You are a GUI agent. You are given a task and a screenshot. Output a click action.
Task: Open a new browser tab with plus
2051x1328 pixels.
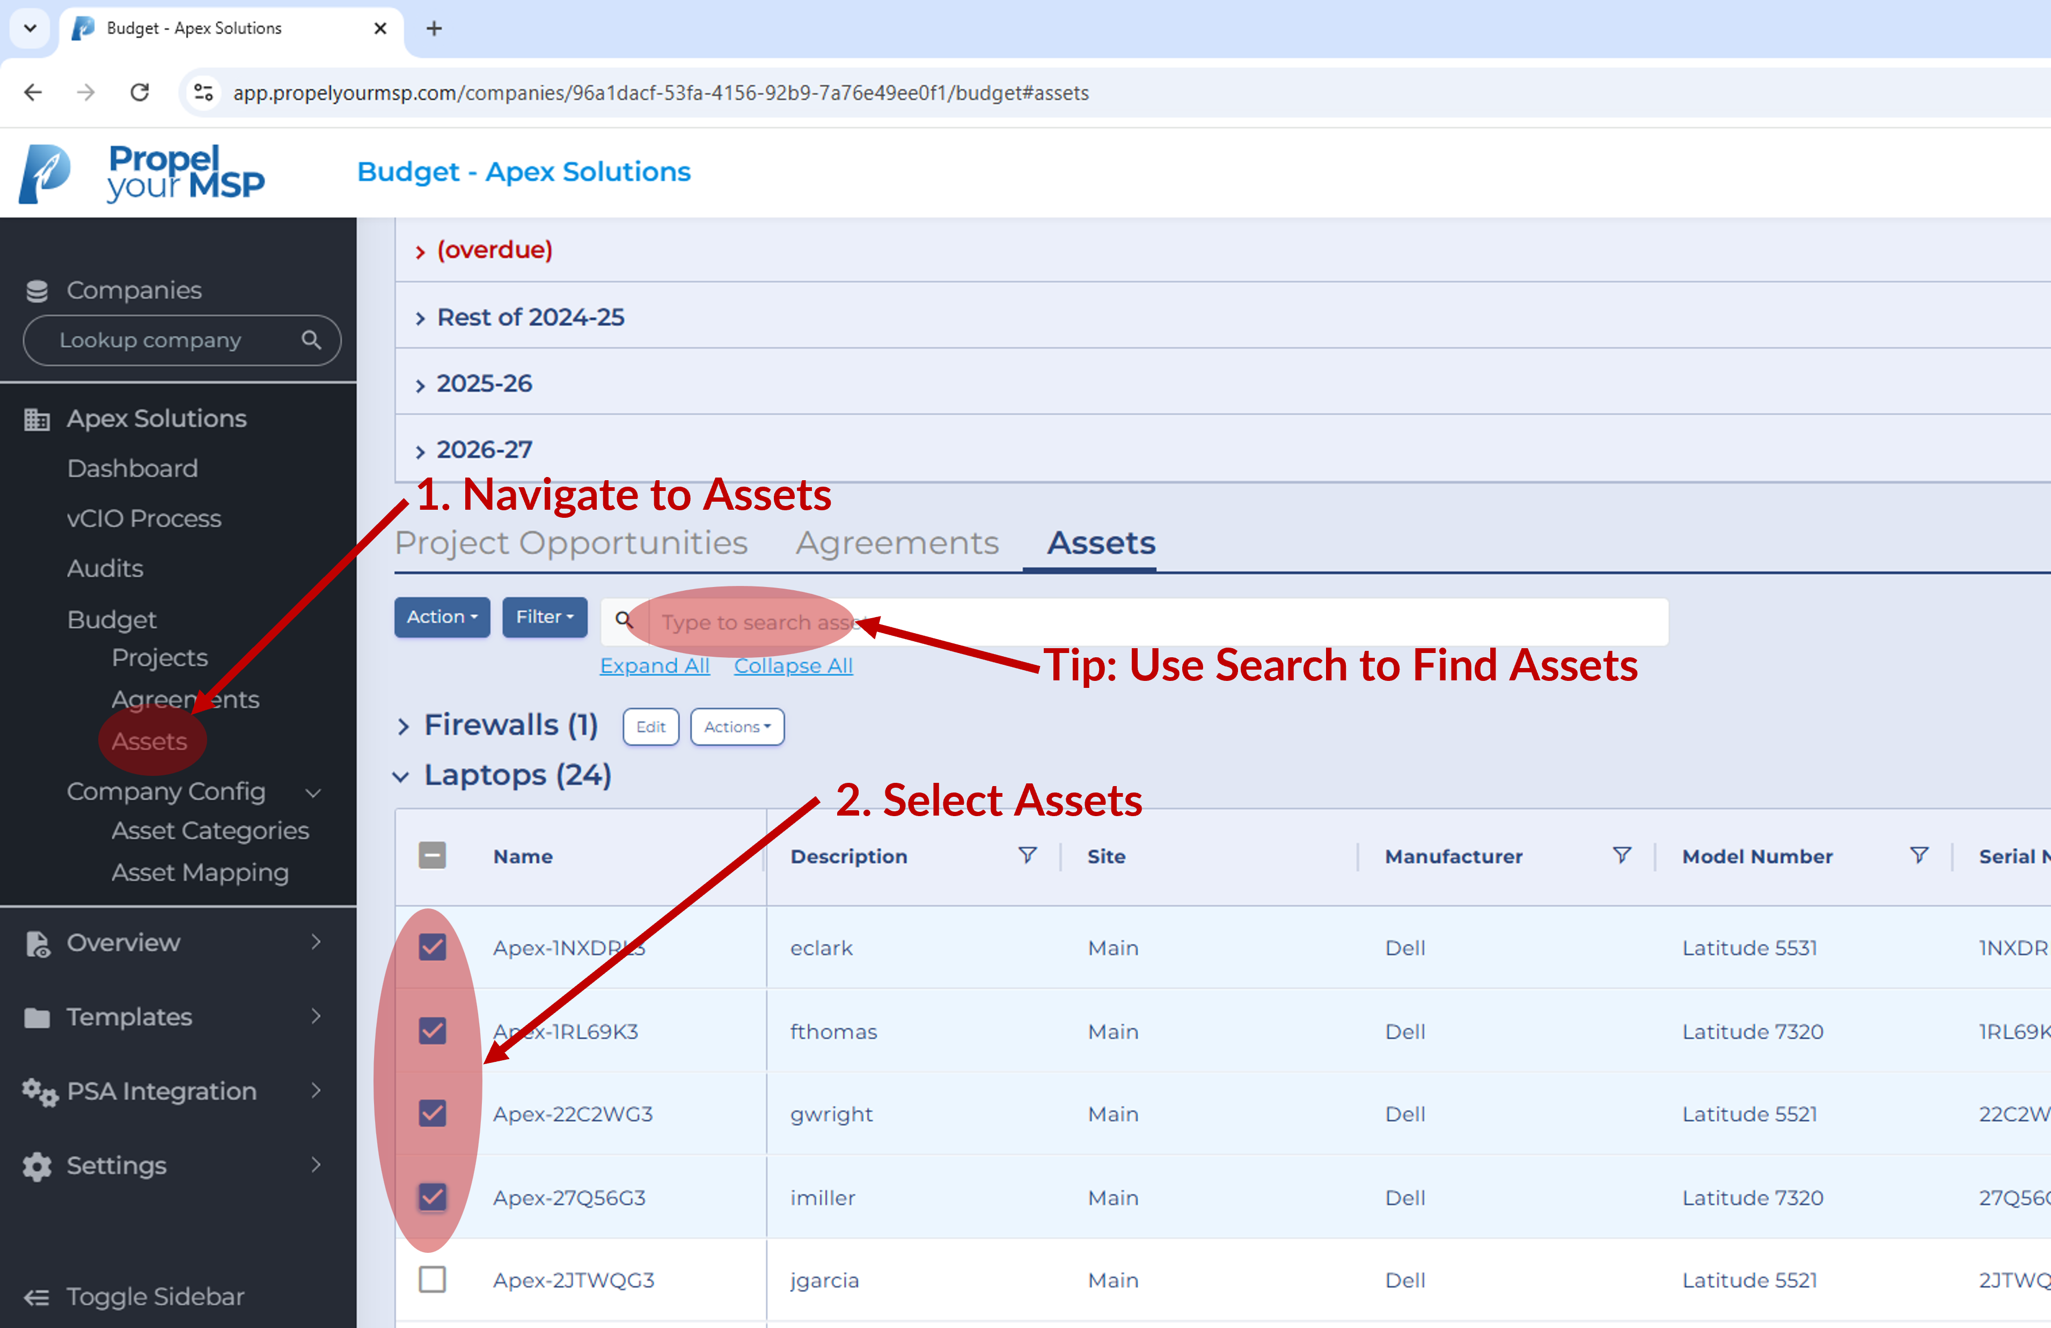pos(434,28)
